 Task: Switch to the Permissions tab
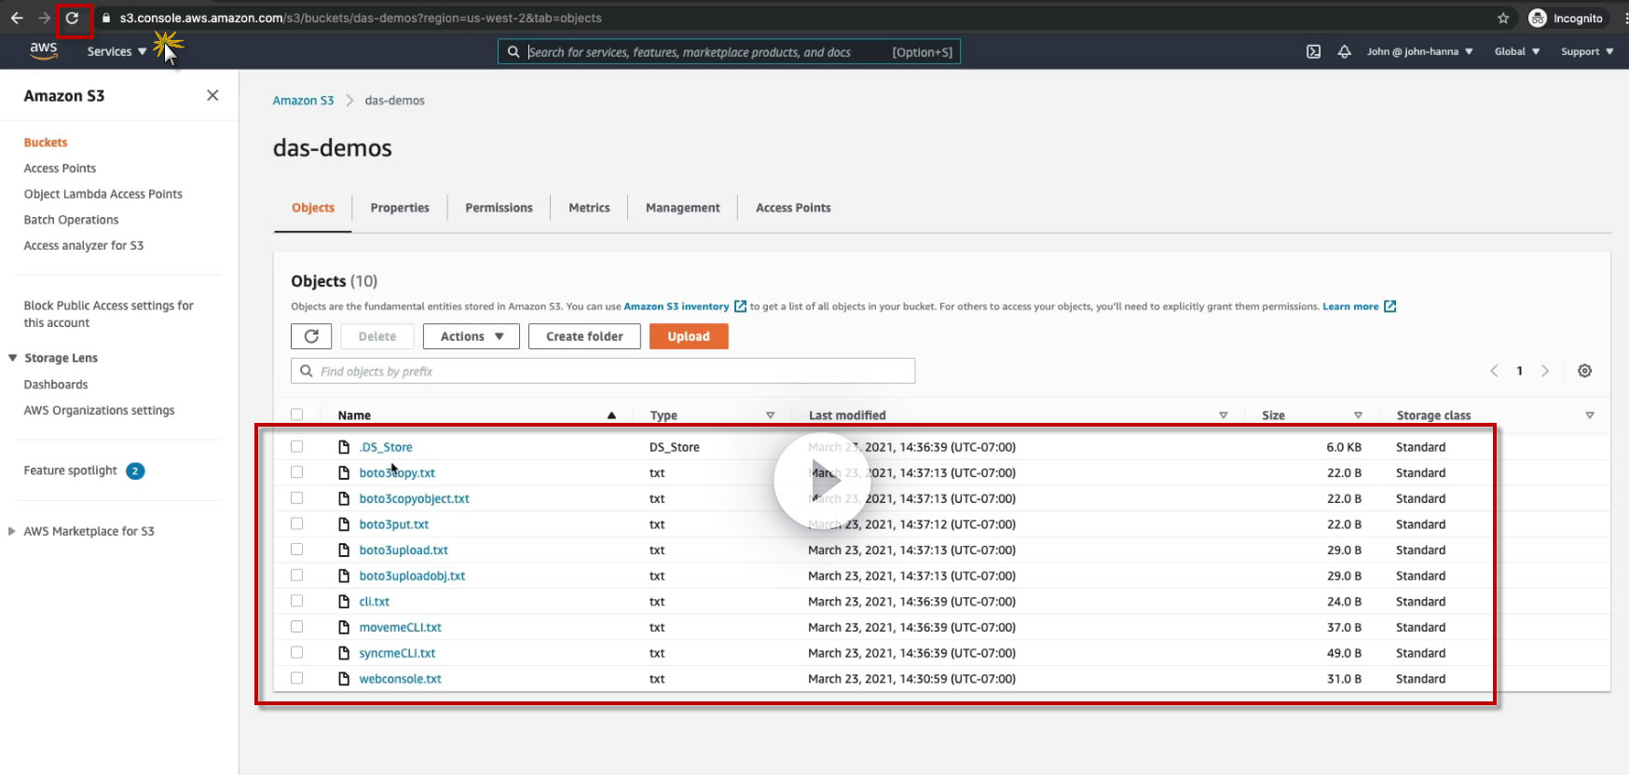coord(500,208)
